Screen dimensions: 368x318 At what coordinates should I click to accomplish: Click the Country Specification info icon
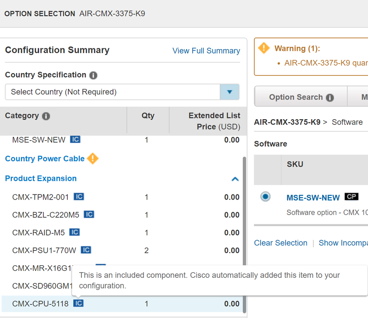pyautogui.click(x=93, y=75)
